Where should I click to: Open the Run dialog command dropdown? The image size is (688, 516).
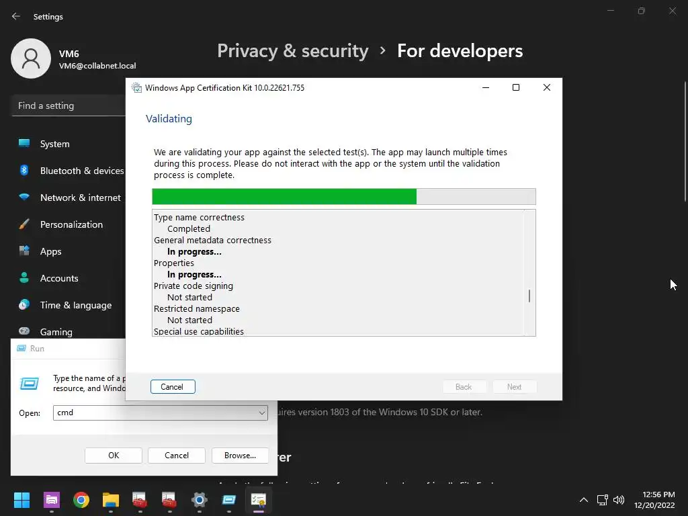(x=261, y=413)
